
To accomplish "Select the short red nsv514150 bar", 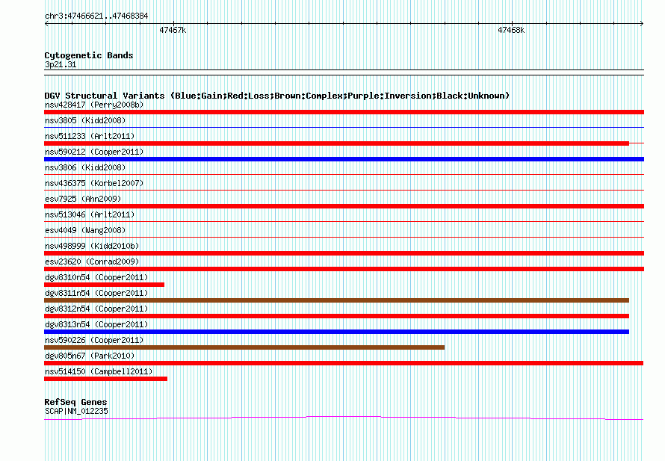I will click(105, 379).
